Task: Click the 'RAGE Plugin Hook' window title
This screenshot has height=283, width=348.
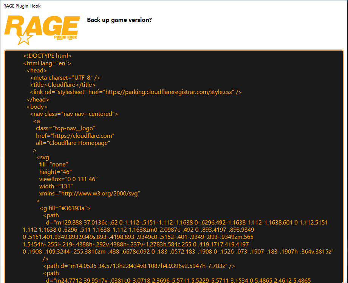Action: tap(22, 6)
